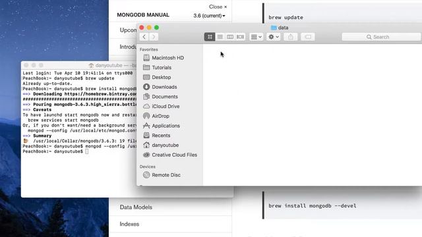
Task: Open Data Models in MongoDB manual
Action: pyautogui.click(x=136, y=207)
